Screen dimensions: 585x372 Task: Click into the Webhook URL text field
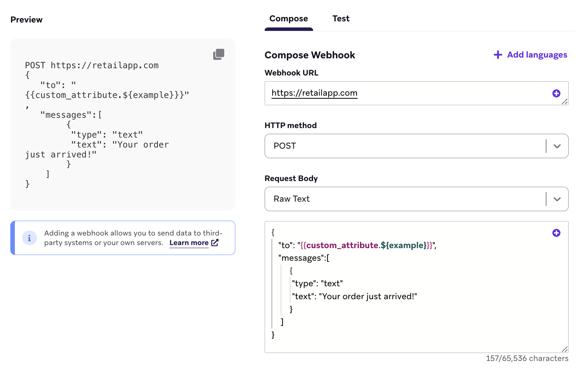(408, 93)
